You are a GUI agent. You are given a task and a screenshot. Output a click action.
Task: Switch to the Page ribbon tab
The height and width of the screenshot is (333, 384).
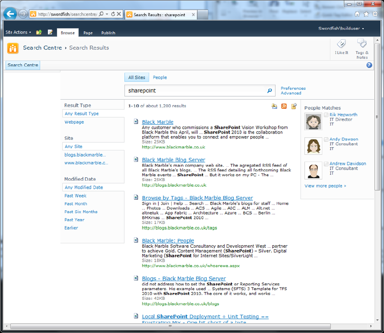coord(88,33)
